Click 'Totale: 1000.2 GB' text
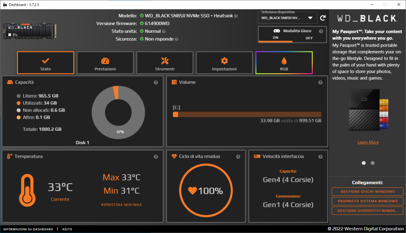This screenshot has width=406, height=233. pyautogui.click(x=42, y=129)
